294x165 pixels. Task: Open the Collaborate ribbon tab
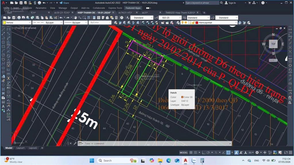(x=99, y=8)
